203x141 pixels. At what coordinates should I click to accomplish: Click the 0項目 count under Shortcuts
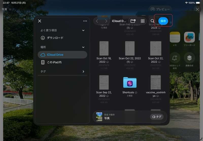point(130,96)
